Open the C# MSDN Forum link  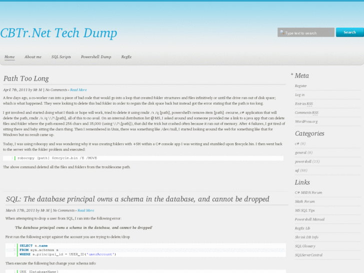pos(308,193)
